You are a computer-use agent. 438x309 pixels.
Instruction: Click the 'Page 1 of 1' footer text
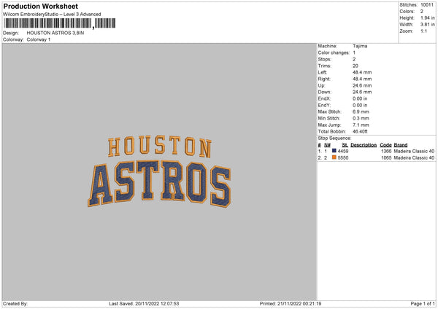[423, 303]
